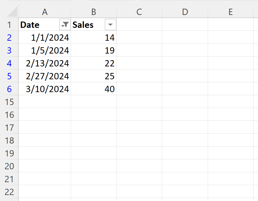Select column D header
The height and width of the screenshot is (201, 258).
pos(185,12)
